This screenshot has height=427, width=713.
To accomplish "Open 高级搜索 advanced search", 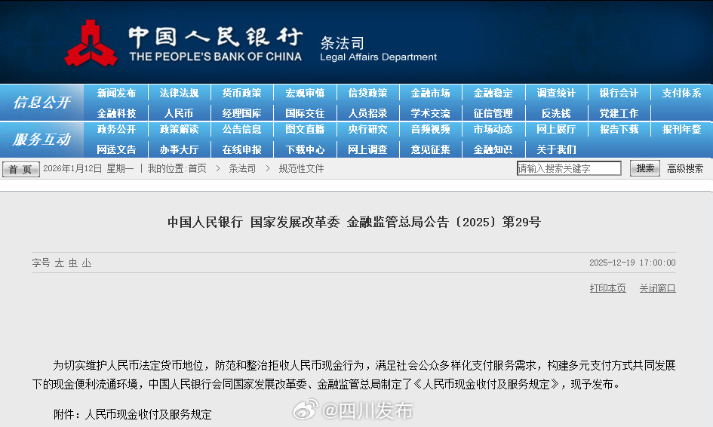I will pos(685,169).
